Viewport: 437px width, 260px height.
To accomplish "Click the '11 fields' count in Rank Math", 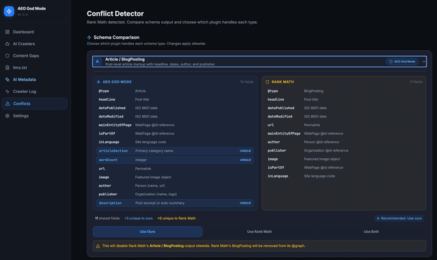I will coord(416,82).
